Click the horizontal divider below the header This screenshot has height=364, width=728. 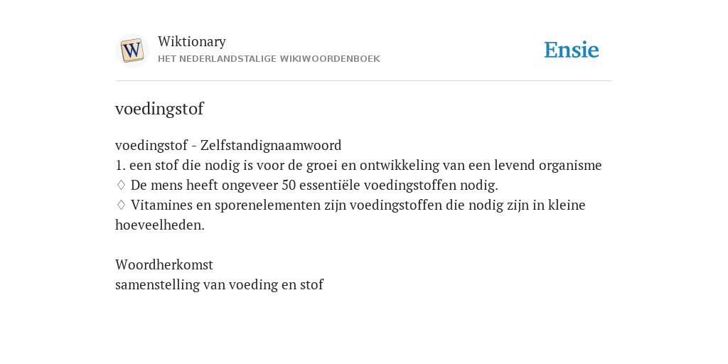(364, 81)
